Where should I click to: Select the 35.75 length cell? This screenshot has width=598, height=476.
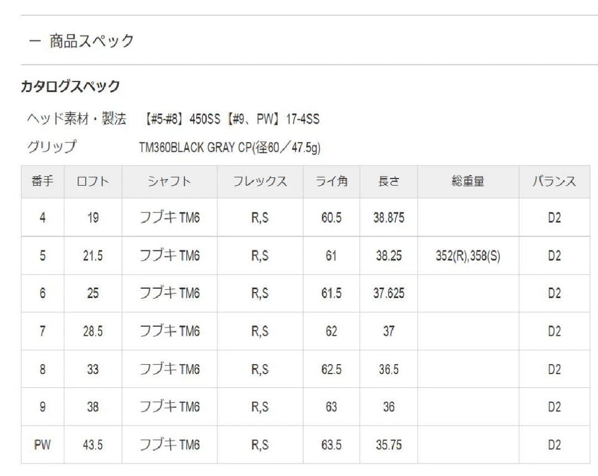[x=389, y=445]
